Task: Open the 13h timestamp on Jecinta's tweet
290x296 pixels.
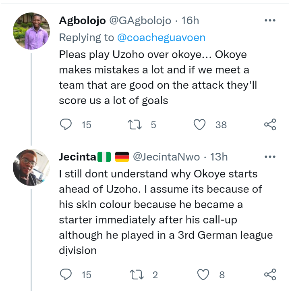Action: click(219, 156)
